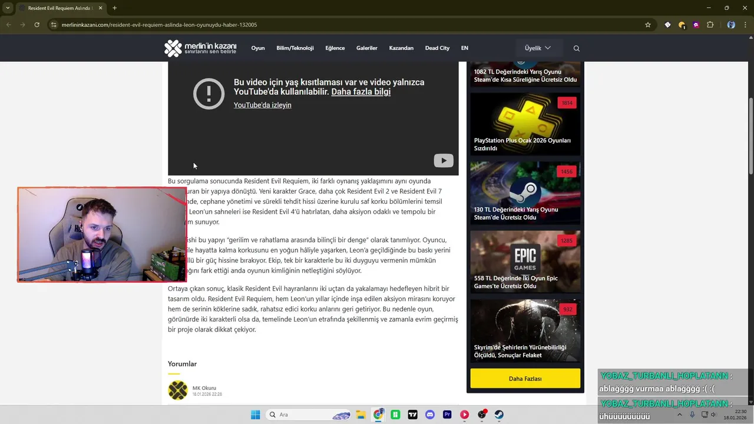Click the MK Okuru commenter avatar
Screen dimensions: 754x424
(x=178, y=390)
